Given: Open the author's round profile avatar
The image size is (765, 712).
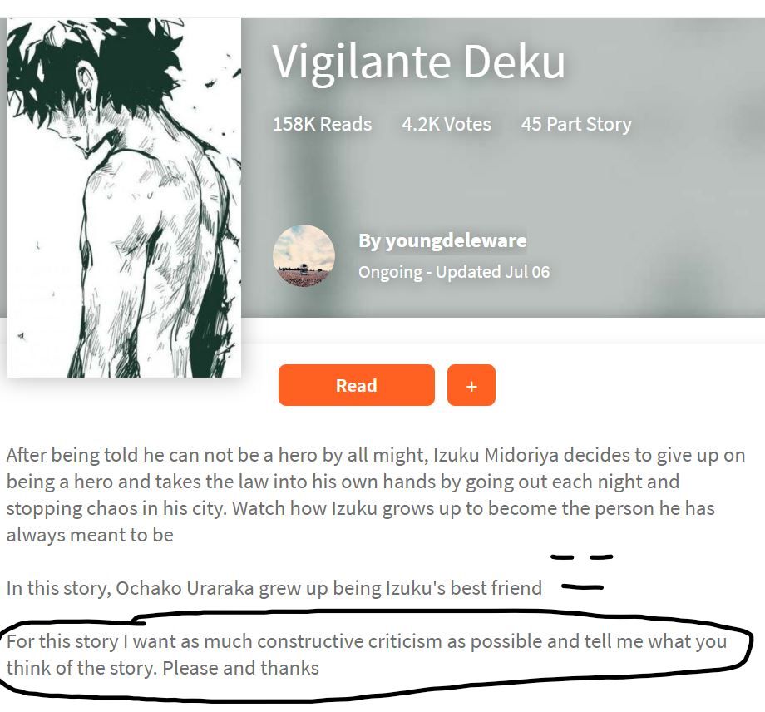Looking at the screenshot, I should [x=304, y=255].
